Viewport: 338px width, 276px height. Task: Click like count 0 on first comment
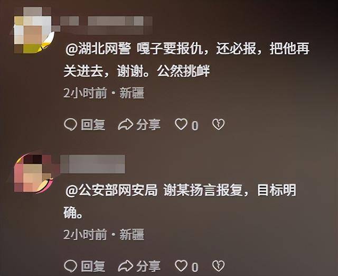pos(195,125)
